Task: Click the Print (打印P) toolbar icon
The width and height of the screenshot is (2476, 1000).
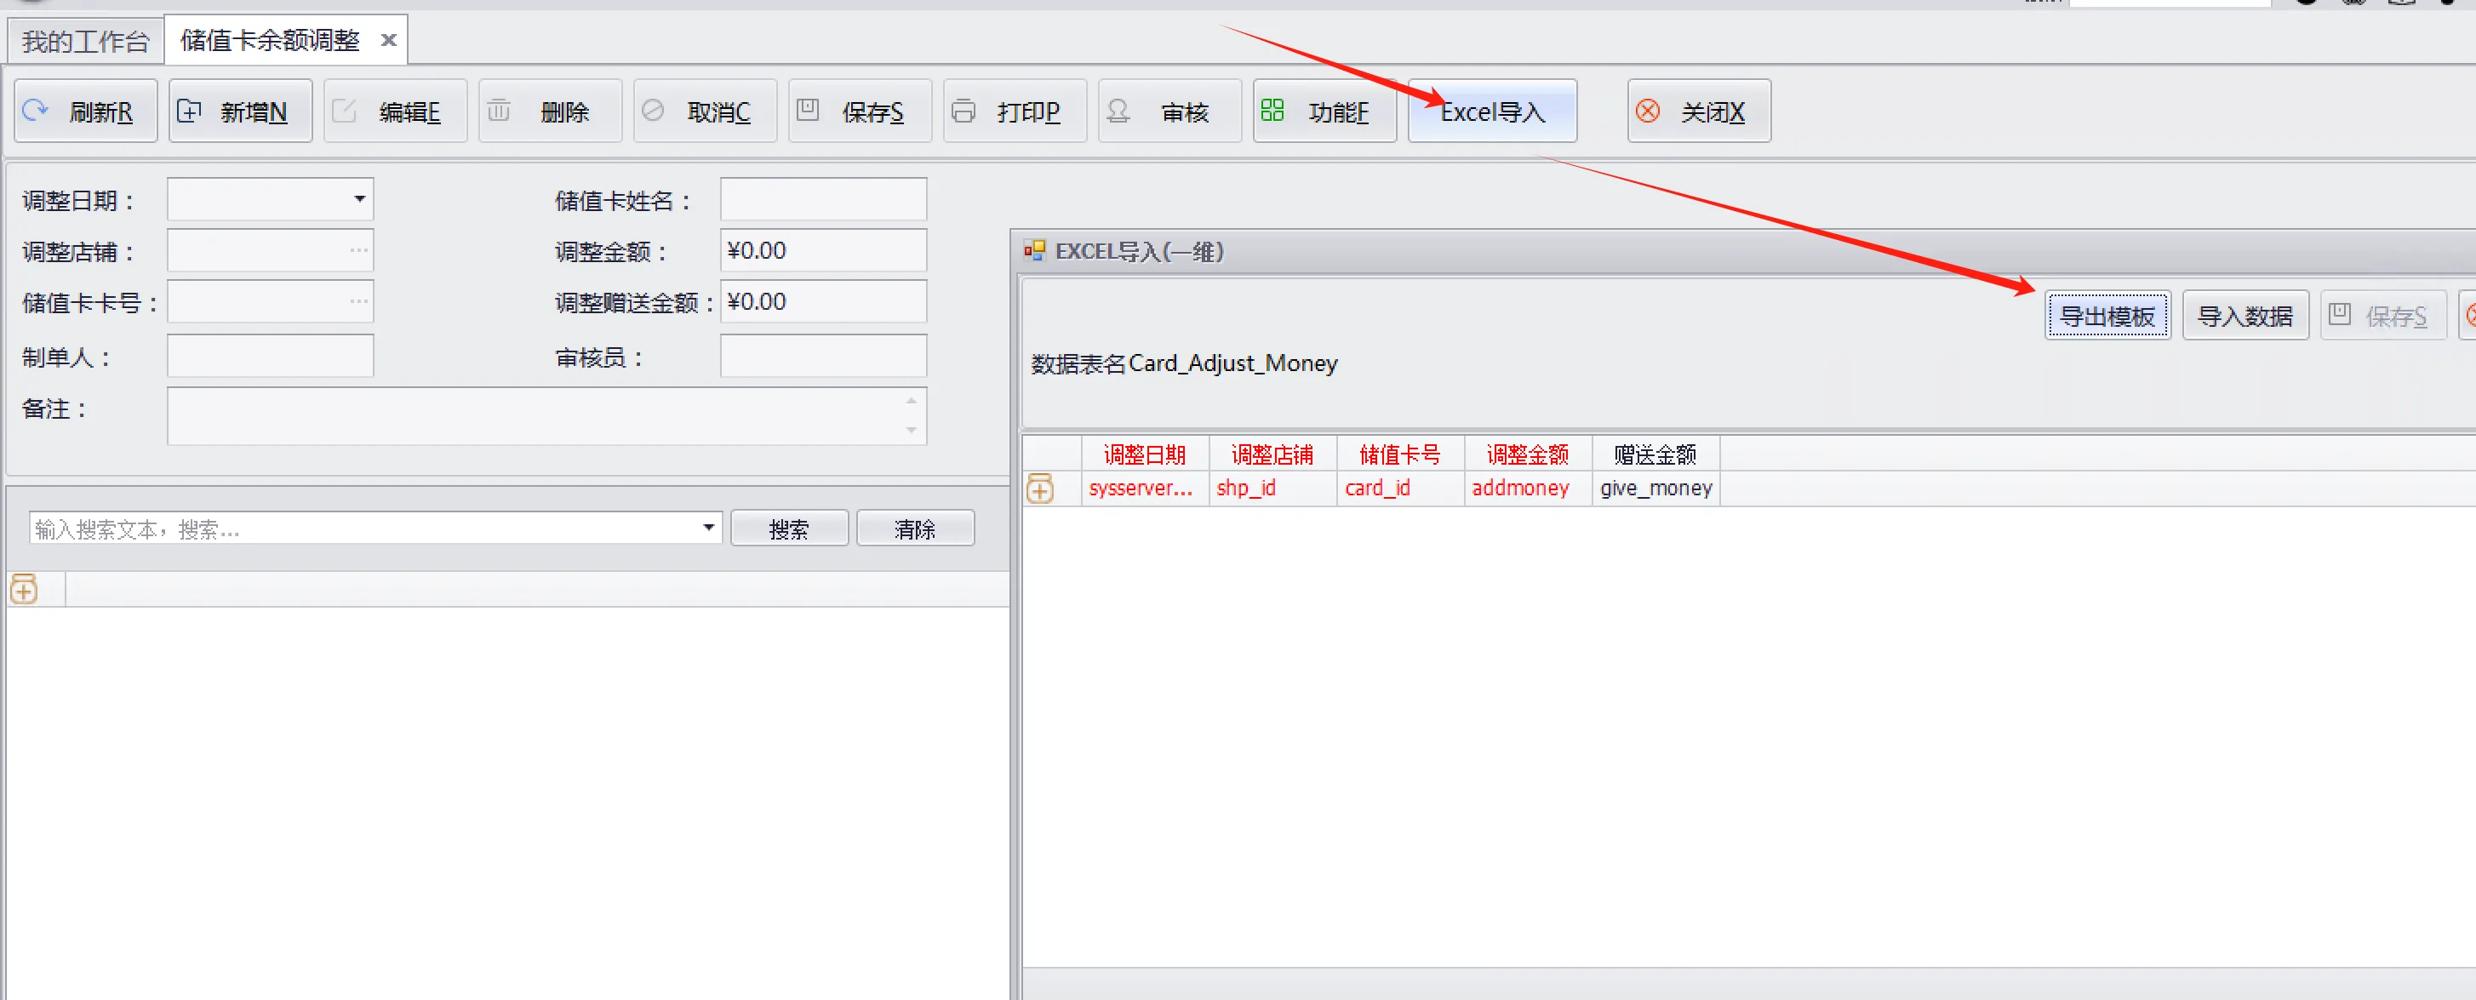Action: 964,111
